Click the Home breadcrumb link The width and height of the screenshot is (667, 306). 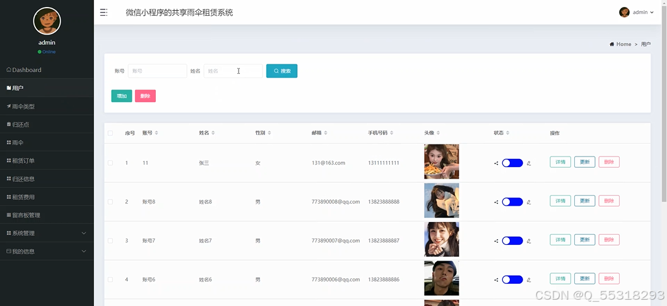coord(623,44)
